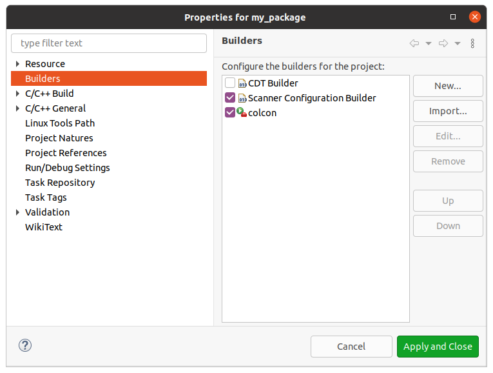Open the three-dot view menu icon
The height and width of the screenshot is (373, 493).
coord(472,43)
